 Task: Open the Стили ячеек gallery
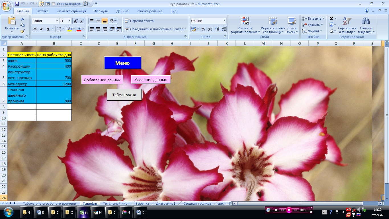pos(292,25)
